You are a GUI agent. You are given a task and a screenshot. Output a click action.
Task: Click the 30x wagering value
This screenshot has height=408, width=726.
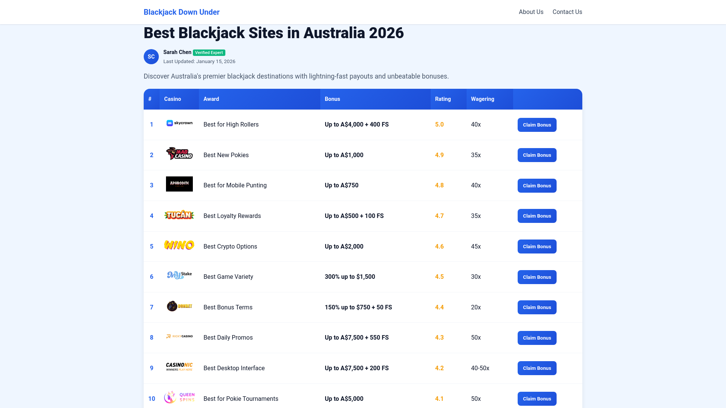pyautogui.click(x=476, y=277)
